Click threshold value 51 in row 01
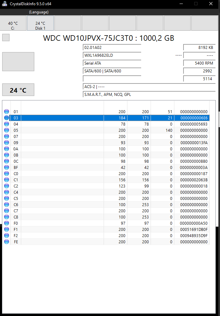Screen dimensions: 220x316 (170, 112)
